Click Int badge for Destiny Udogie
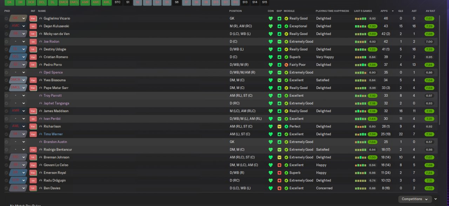Viewport: 449px width, 206px height. [x=33, y=49]
